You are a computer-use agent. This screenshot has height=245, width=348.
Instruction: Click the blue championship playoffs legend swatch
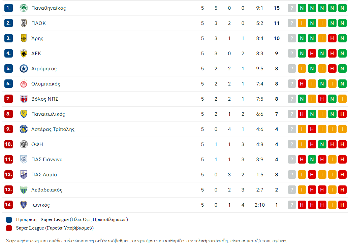(9, 220)
